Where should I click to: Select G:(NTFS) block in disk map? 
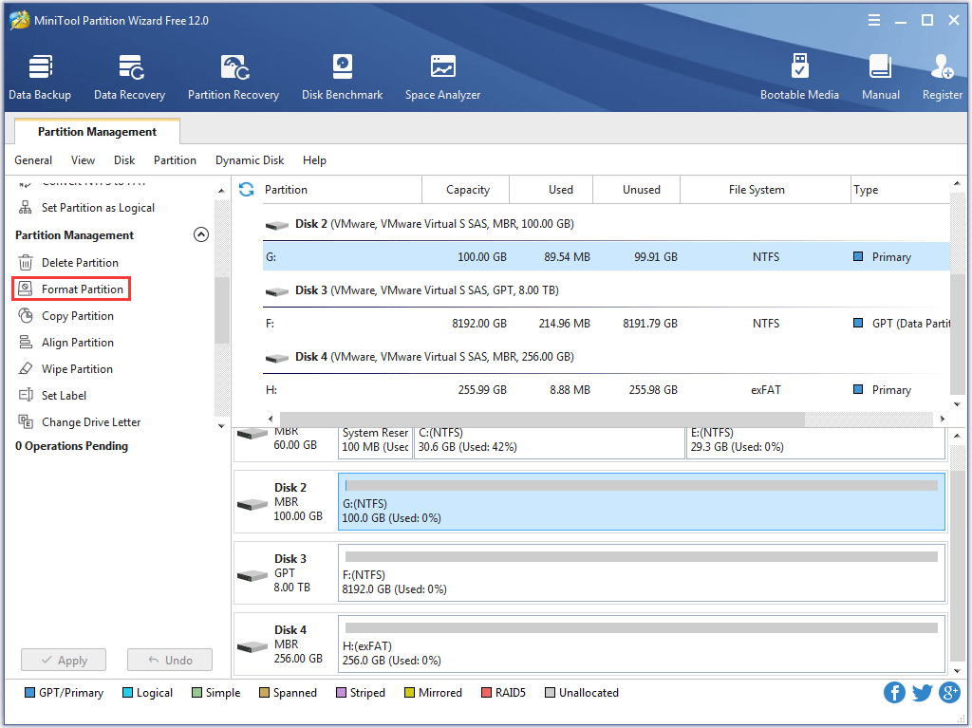click(642, 502)
